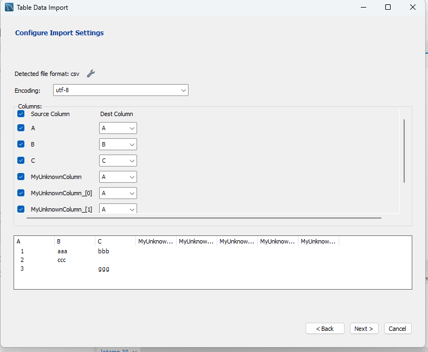The height and width of the screenshot is (352, 428).
Task: Maximize the Table Data Import window
Action: [388, 7]
